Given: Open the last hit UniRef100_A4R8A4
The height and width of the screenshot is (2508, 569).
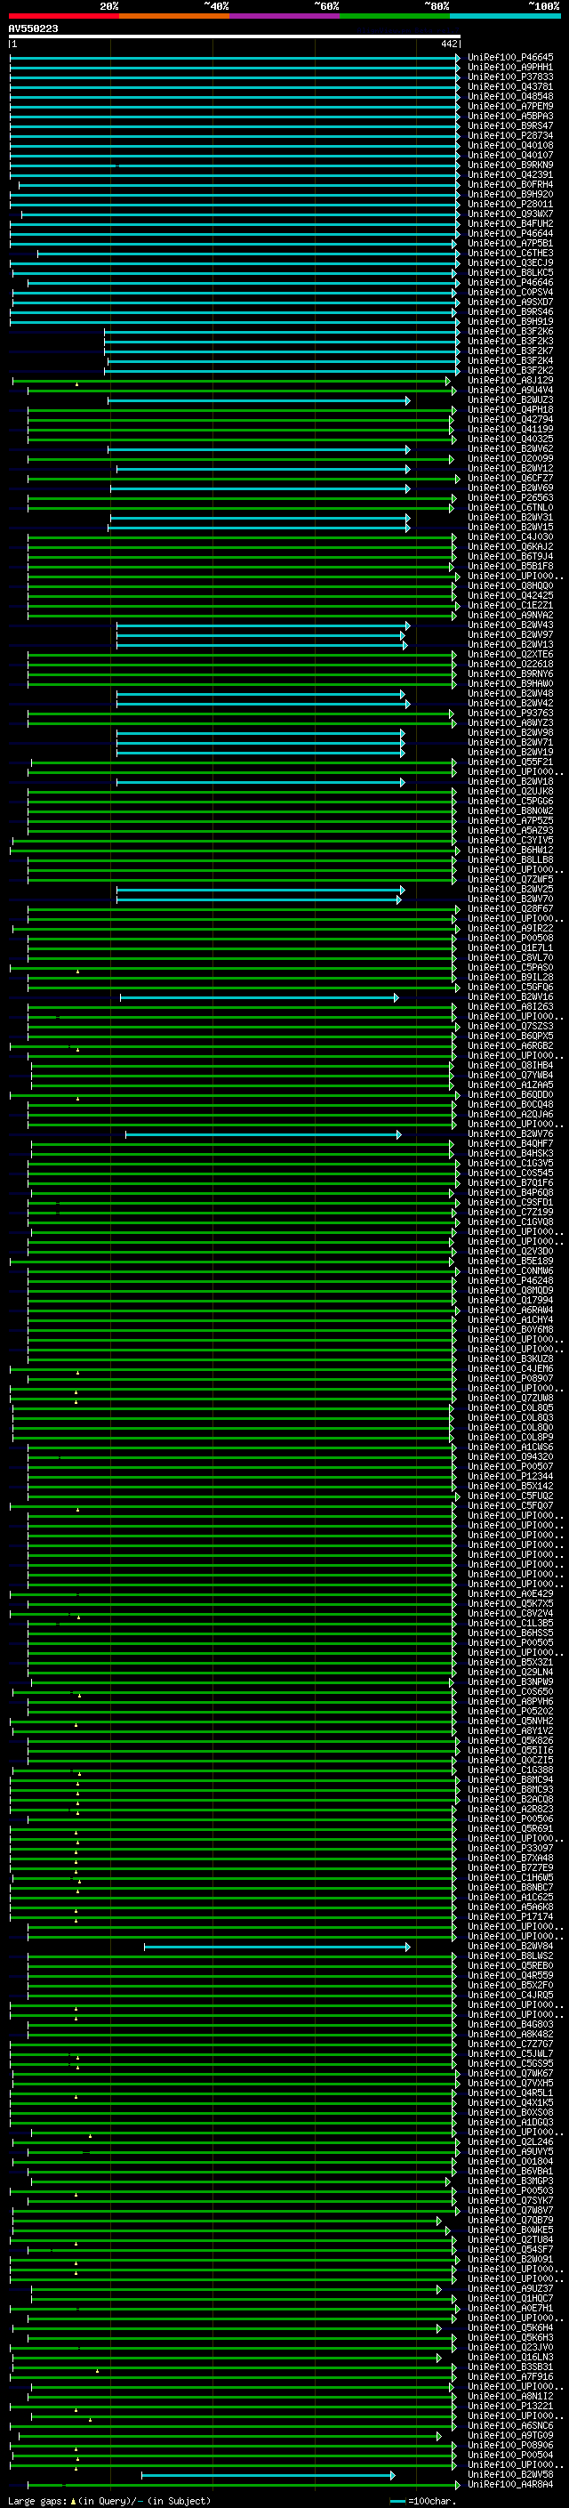Looking at the screenshot, I should coord(510,2485).
